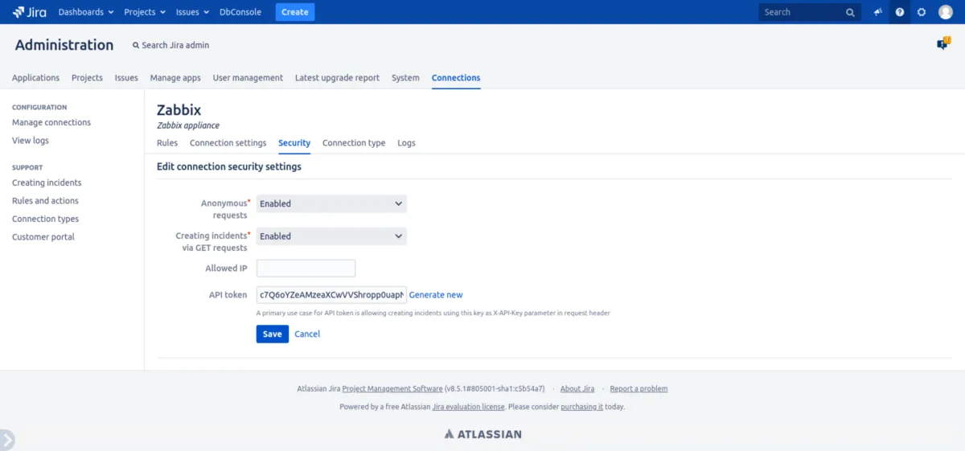Open the Anonymous requests dropdown
Image resolution: width=965 pixels, height=451 pixels.
pyautogui.click(x=331, y=203)
